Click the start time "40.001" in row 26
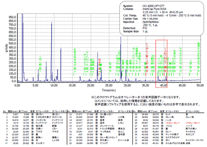 (145, 123)
